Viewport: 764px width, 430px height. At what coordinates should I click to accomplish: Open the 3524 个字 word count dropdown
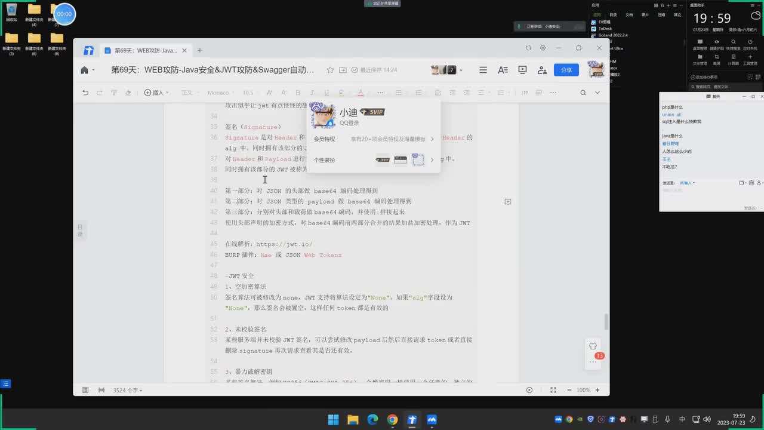point(128,390)
